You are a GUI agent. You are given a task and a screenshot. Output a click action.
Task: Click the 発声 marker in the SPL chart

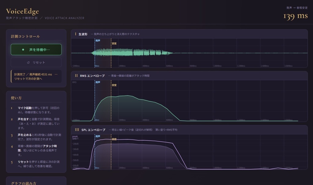(x=98, y=136)
